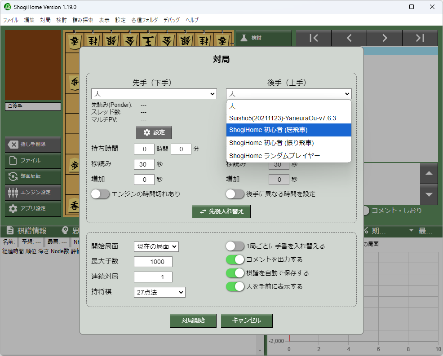Toggle 人を手前に表示する switch
Screen dimensions: 443x356
coord(235,286)
